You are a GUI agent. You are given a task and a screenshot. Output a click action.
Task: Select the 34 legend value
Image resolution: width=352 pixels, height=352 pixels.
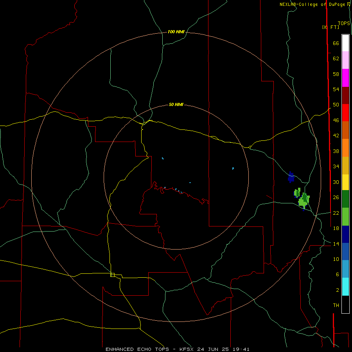tap(336, 166)
